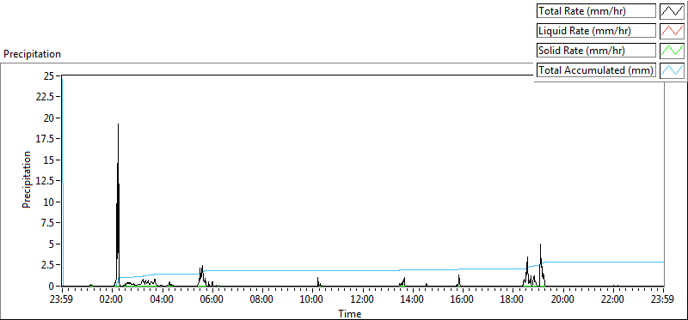Viewport: 688px width, 320px height.
Task: Click the Total Rate black line icon
Action: click(672, 11)
